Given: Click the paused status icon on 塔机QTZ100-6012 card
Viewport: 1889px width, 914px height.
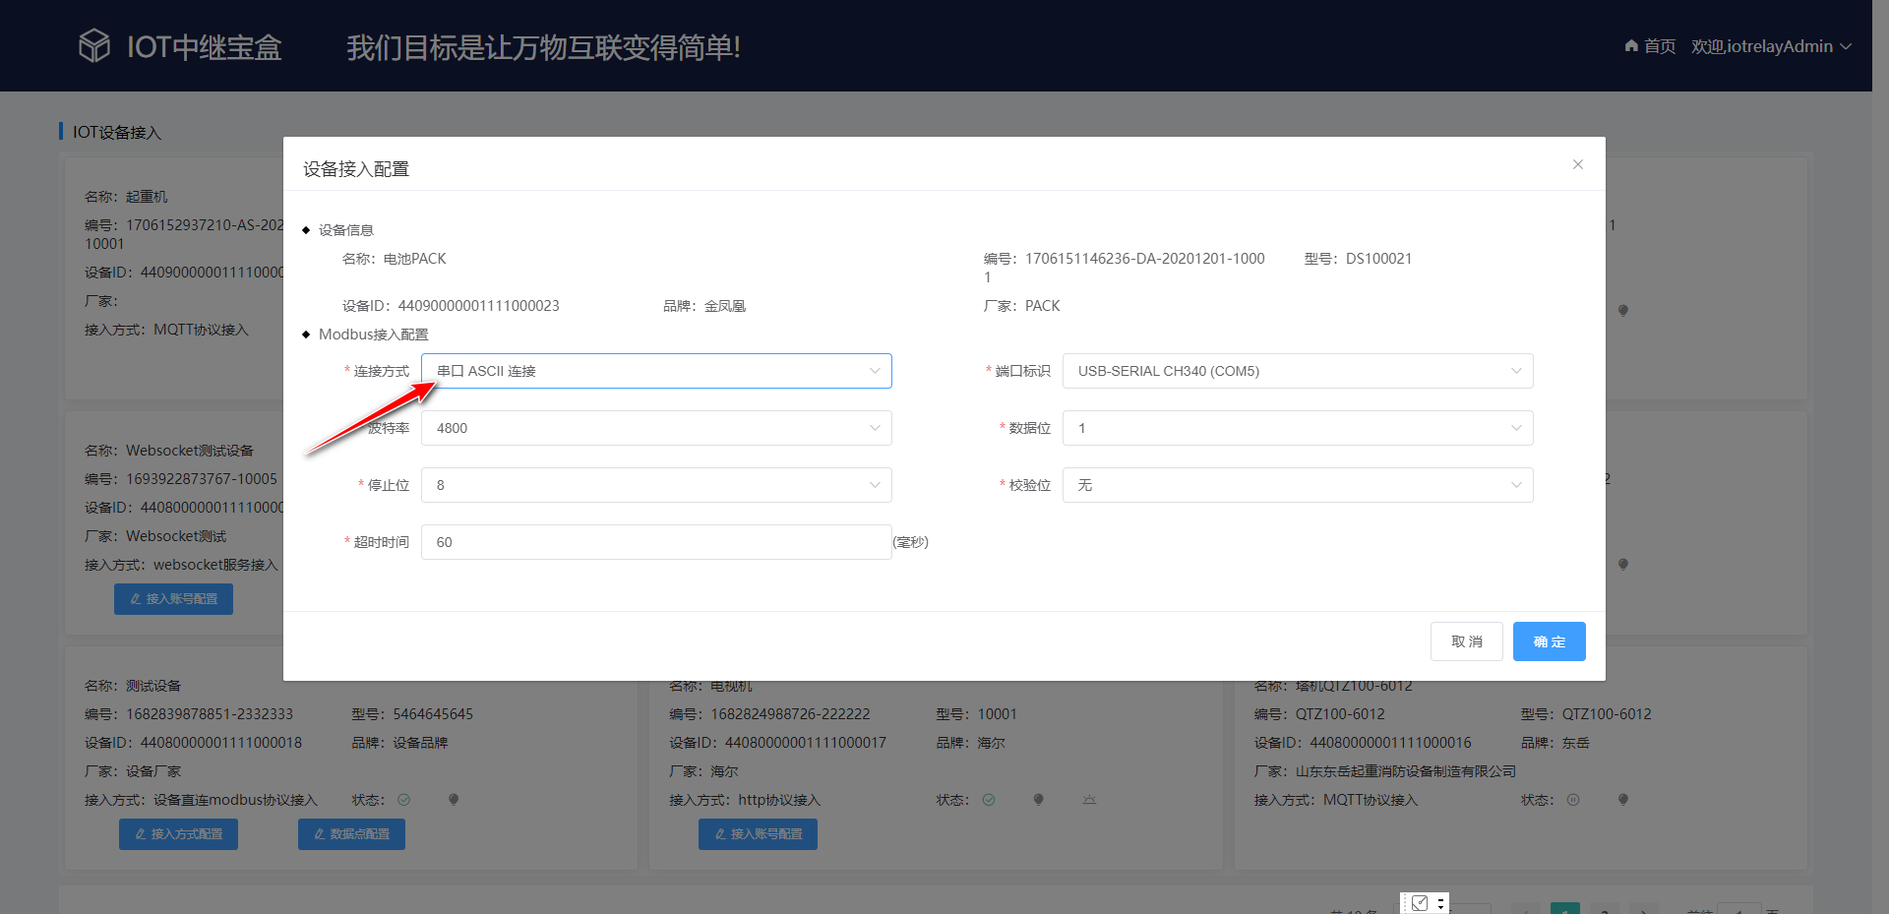Looking at the screenshot, I should tap(1572, 799).
